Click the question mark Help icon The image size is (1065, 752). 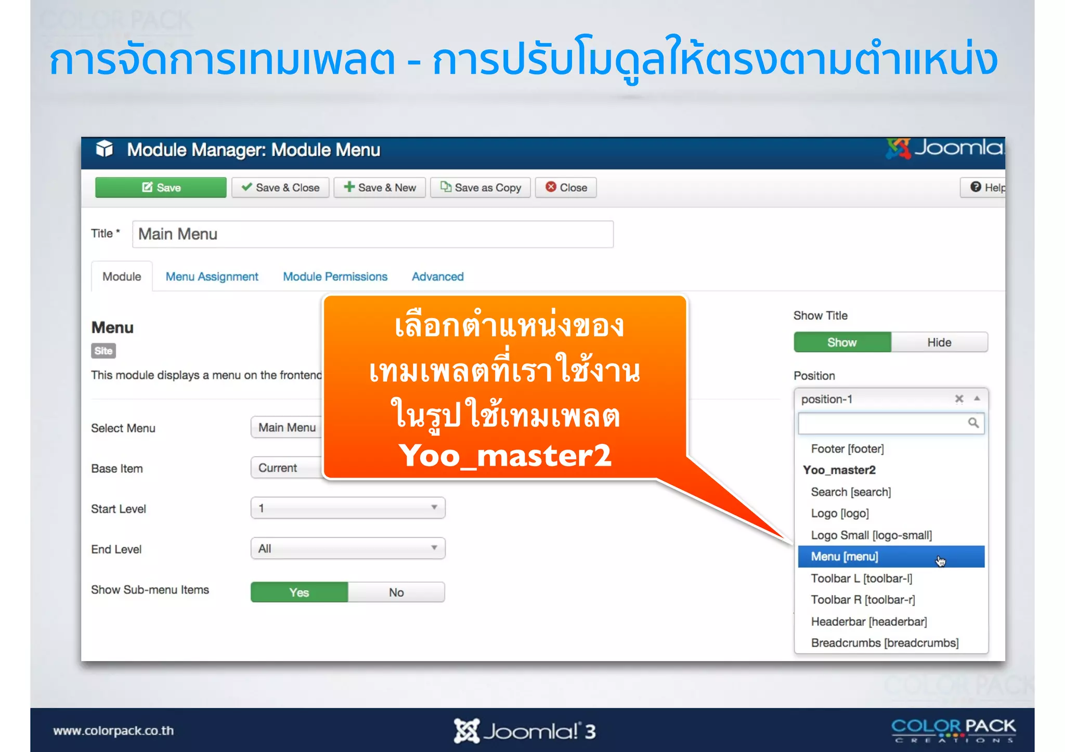tap(976, 187)
